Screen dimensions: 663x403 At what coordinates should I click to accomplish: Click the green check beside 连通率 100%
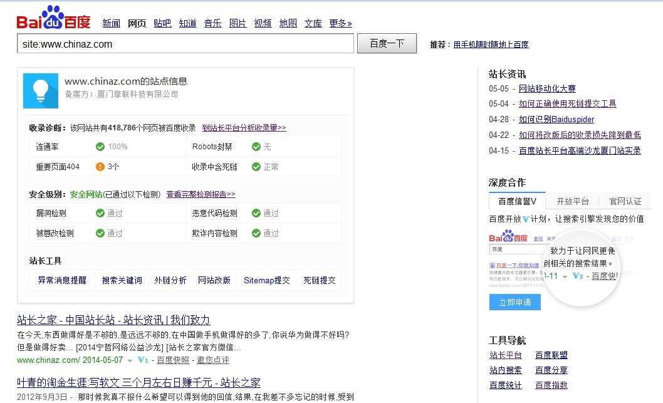click(100, 146)
